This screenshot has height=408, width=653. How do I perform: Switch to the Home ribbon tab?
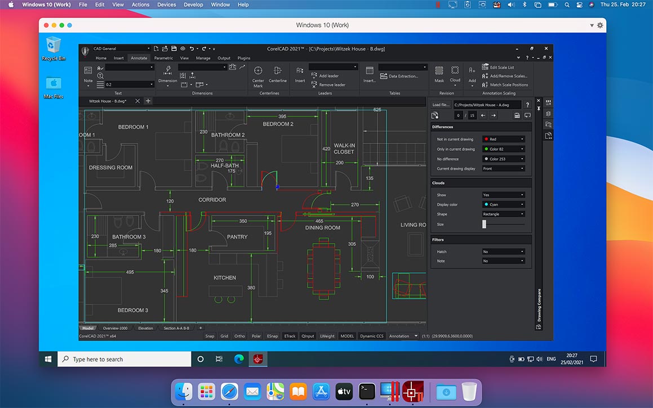tap(101, 58)
